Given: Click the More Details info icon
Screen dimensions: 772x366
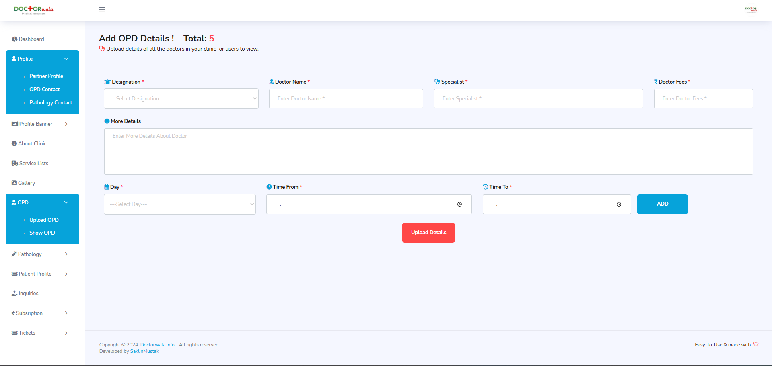Looking at the screenshot, I should (107, 121).
